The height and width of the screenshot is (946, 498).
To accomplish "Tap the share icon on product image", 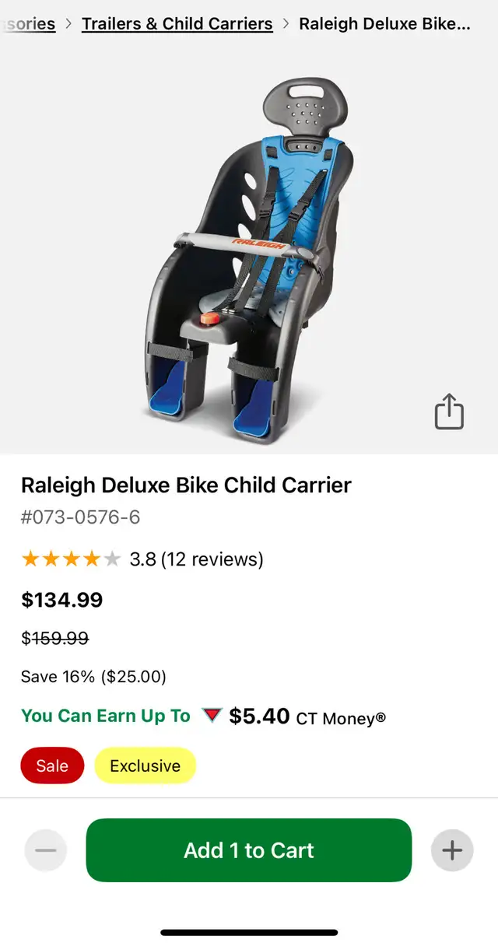I will (x=449, y=412).
